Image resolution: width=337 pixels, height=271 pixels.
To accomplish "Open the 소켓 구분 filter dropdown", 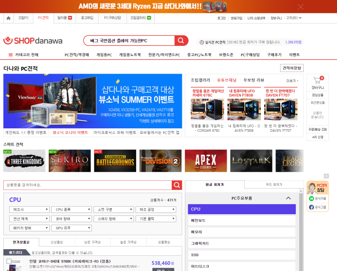I will click(x=114, y=210).
